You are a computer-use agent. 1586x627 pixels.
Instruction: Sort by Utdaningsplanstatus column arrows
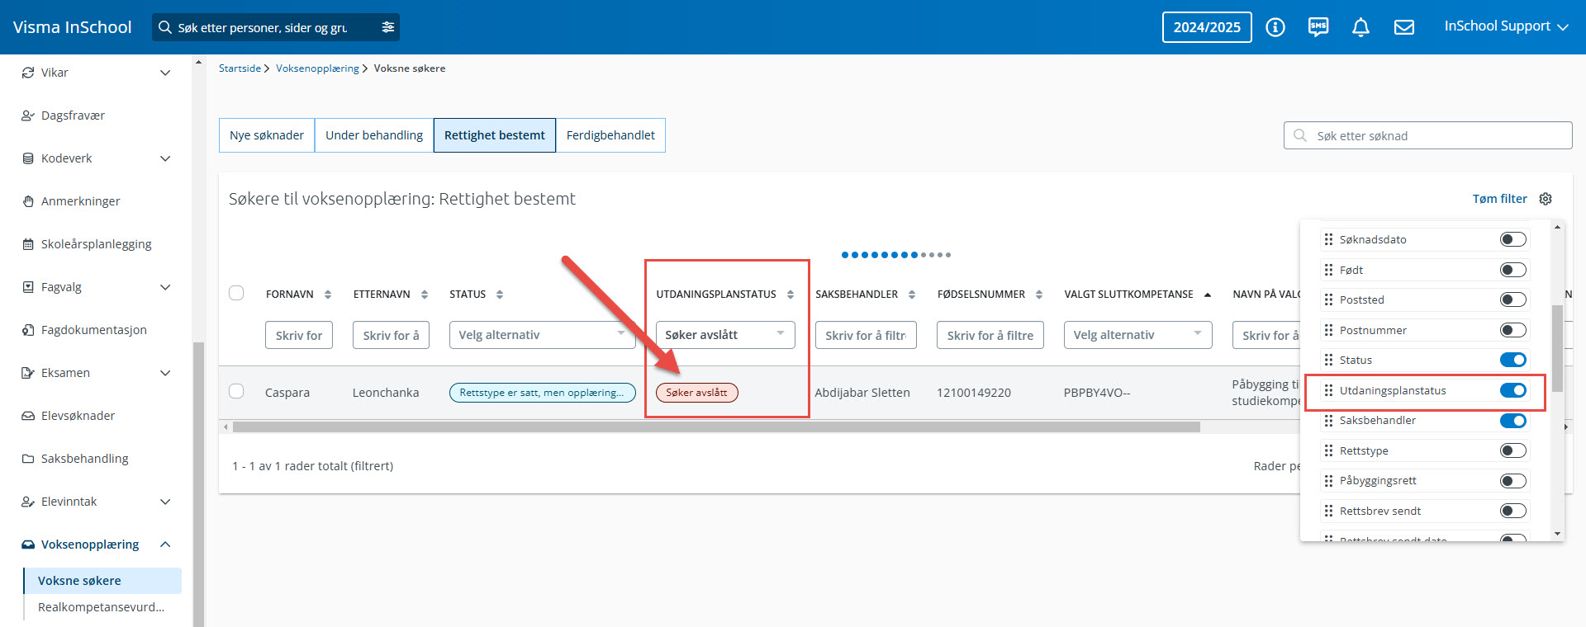791,295
